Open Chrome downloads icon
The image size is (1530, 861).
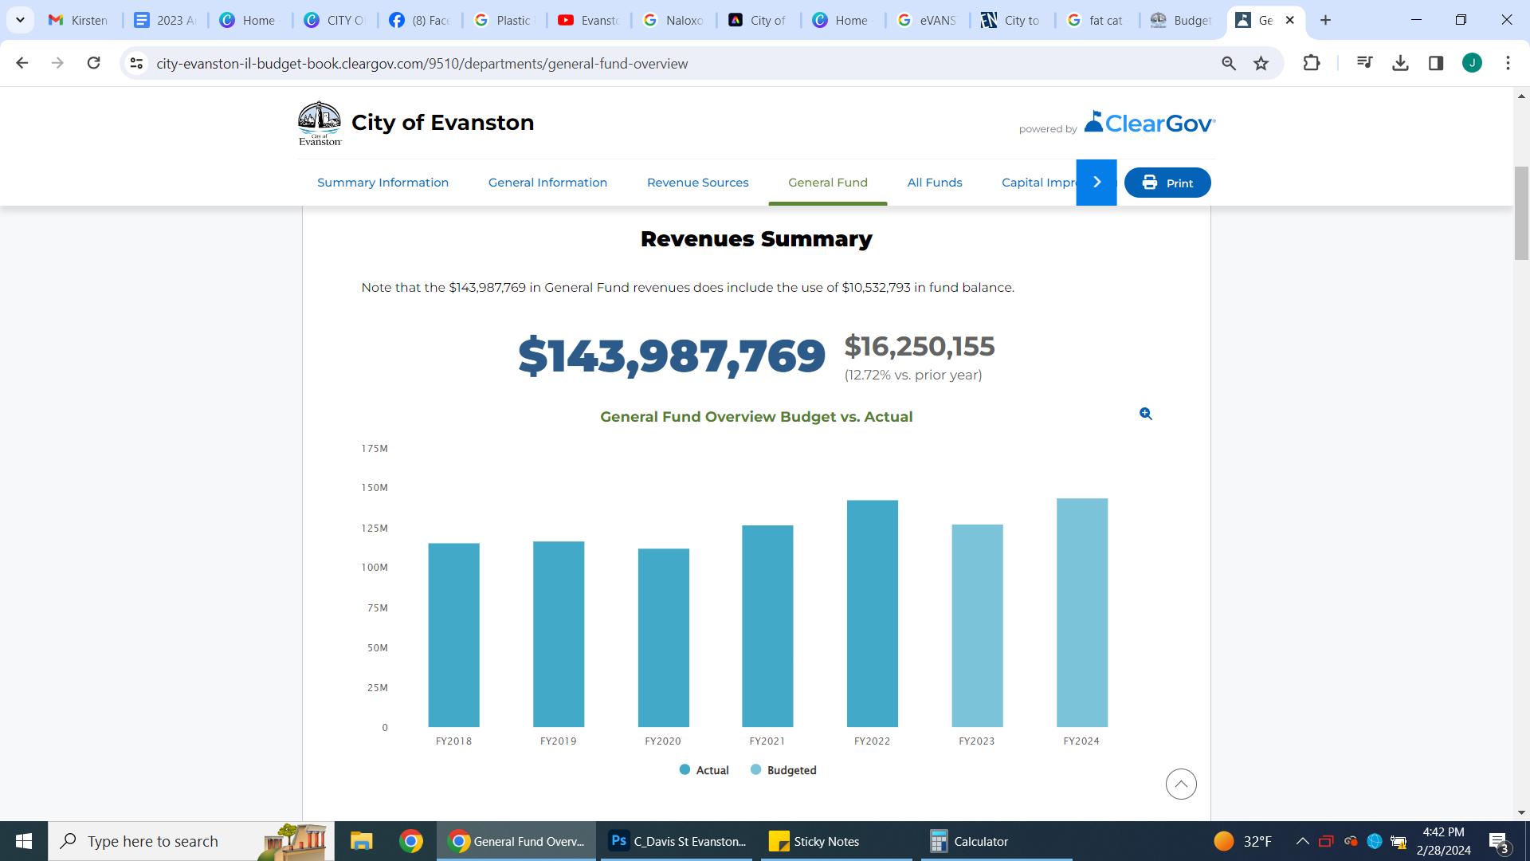point(1400,63)
